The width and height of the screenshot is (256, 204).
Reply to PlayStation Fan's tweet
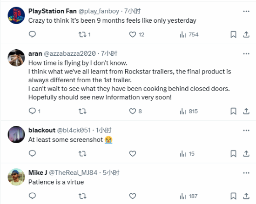pos(32,34)
